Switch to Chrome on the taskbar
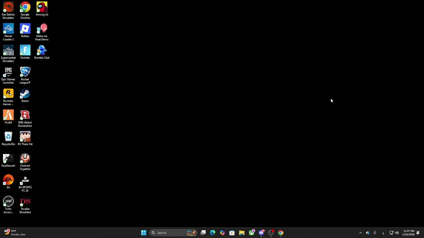The height and width of the screenshot is (238, 424). coord(281,233)
